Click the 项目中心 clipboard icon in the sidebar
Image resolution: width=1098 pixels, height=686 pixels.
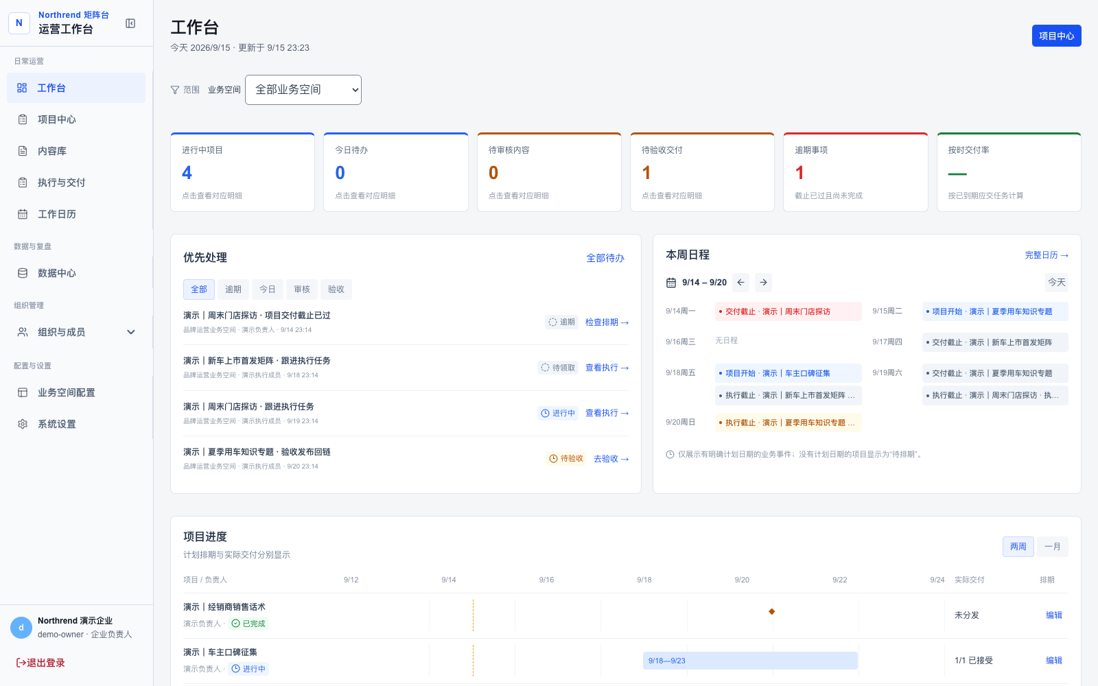pyautogui.click(x=23, y=119)
